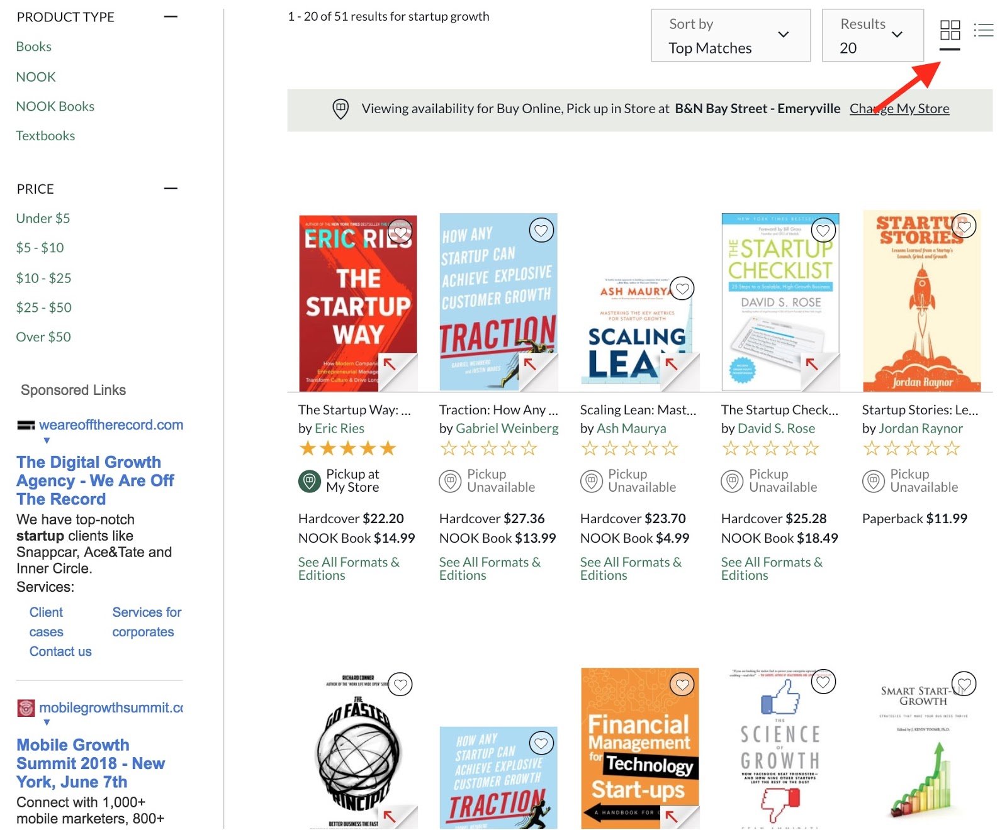Image resolution: width=1007 pixels, height=830 pixels.
Task: Click the weareofftherecord.com ad favicon
Action: tap(26, 426)
